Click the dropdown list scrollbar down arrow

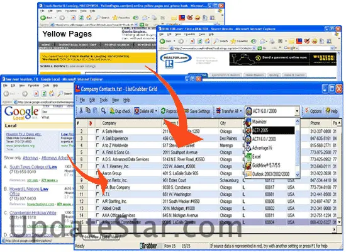coord(297,175)
